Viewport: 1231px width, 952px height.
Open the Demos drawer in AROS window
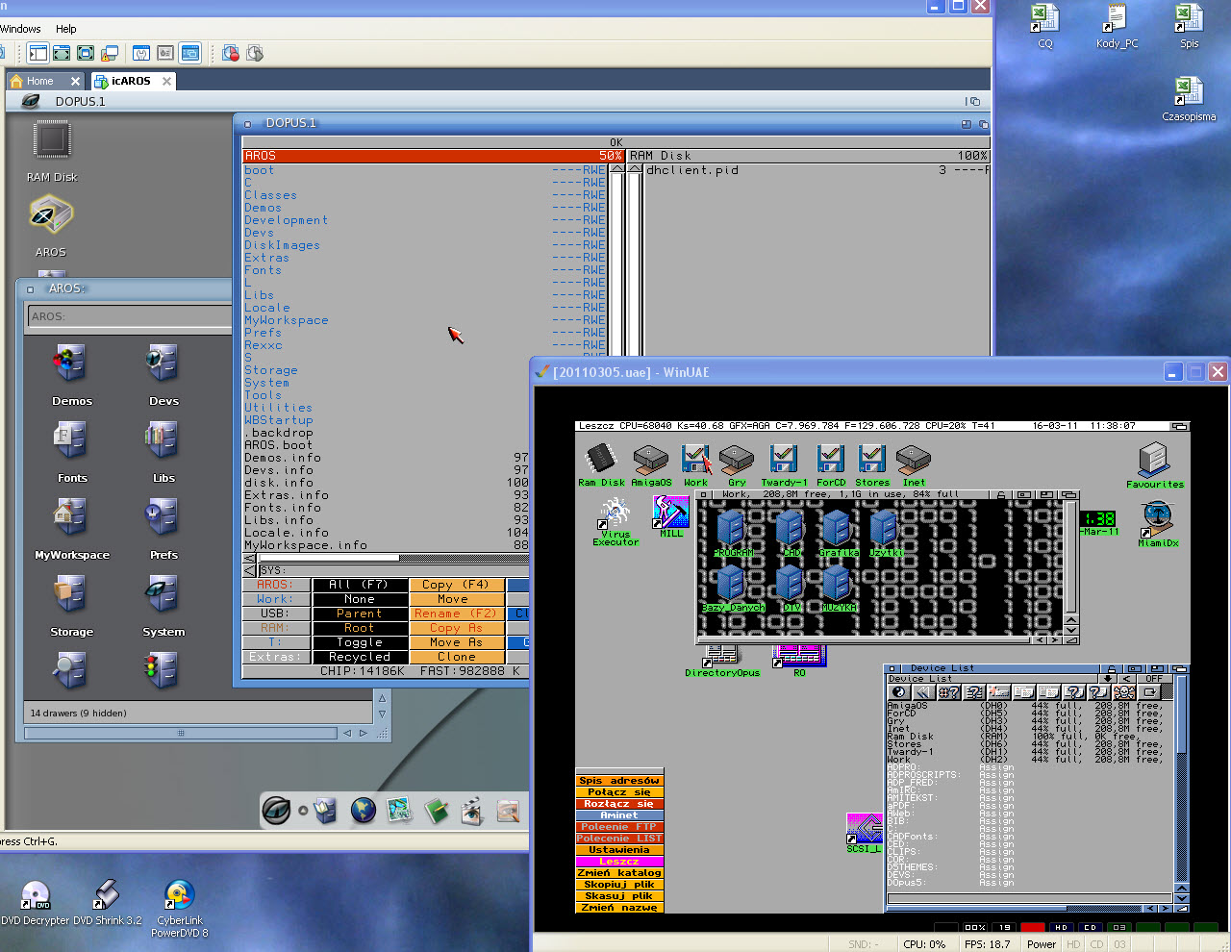[x=71, y=373]
